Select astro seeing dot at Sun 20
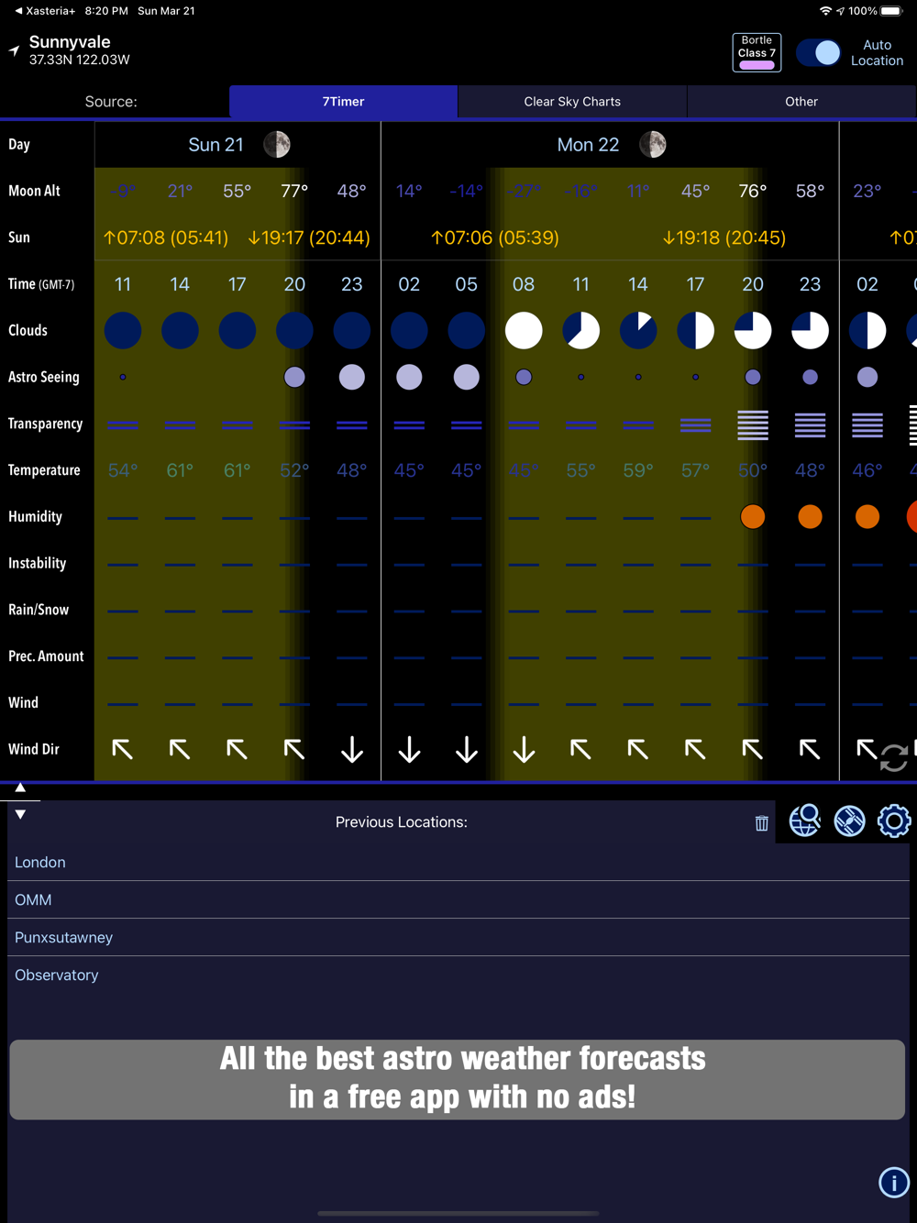Viewport: 917px width, 1223px height. pyautogui.click(x=294, y=377)
